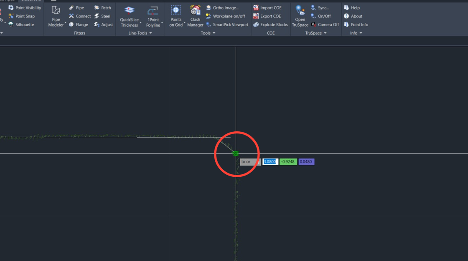Image resolution: width=468 pixels, height=261 pixels.
Task: Click the Y coordinate field -0.9248
Action: pos(288,161)
